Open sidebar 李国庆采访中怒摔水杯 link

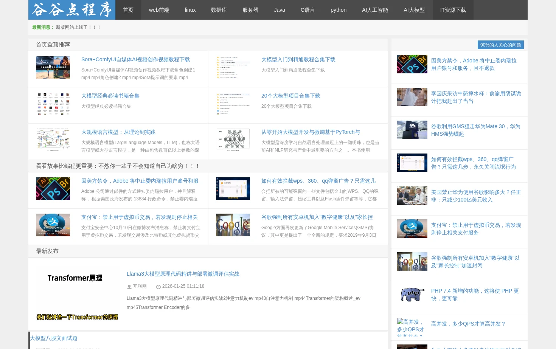pyautogui.click(x=476, y=97)
